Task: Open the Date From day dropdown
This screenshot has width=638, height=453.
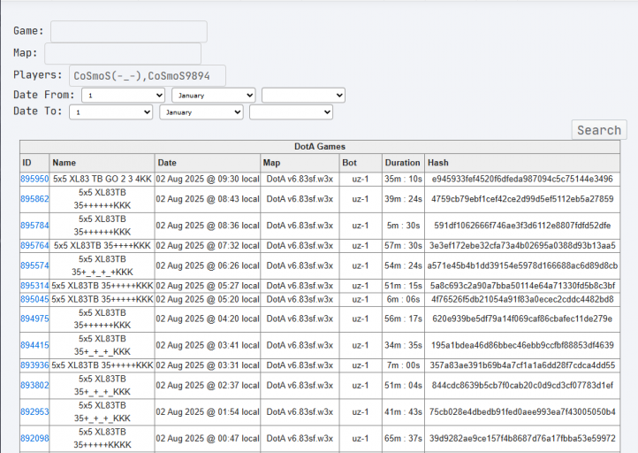Action: (124, 96)
